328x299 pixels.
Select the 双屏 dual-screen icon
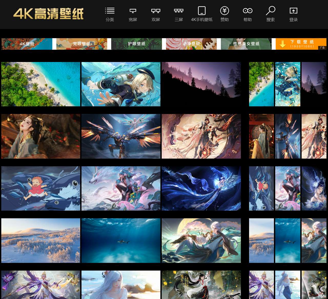(x=156, y=11)
